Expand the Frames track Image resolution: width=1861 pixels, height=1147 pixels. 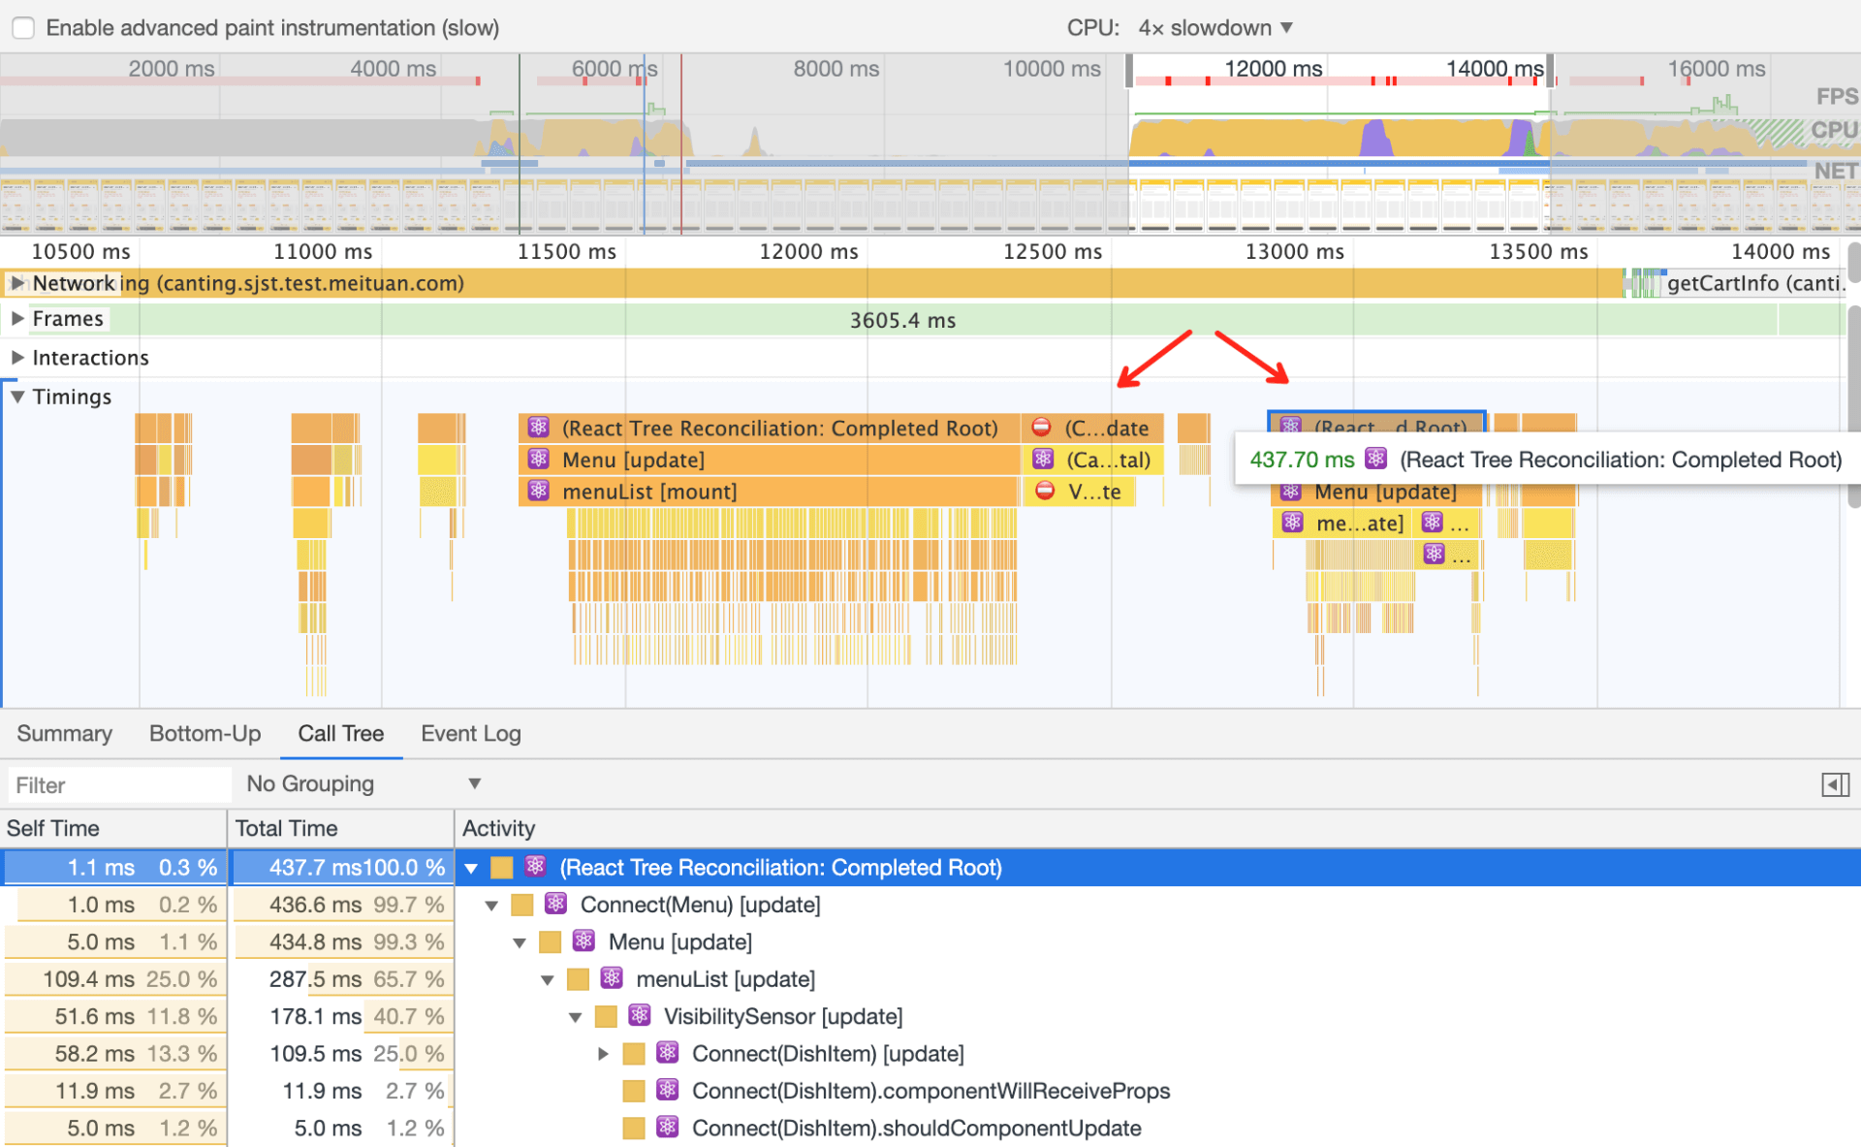click(17, 318)
